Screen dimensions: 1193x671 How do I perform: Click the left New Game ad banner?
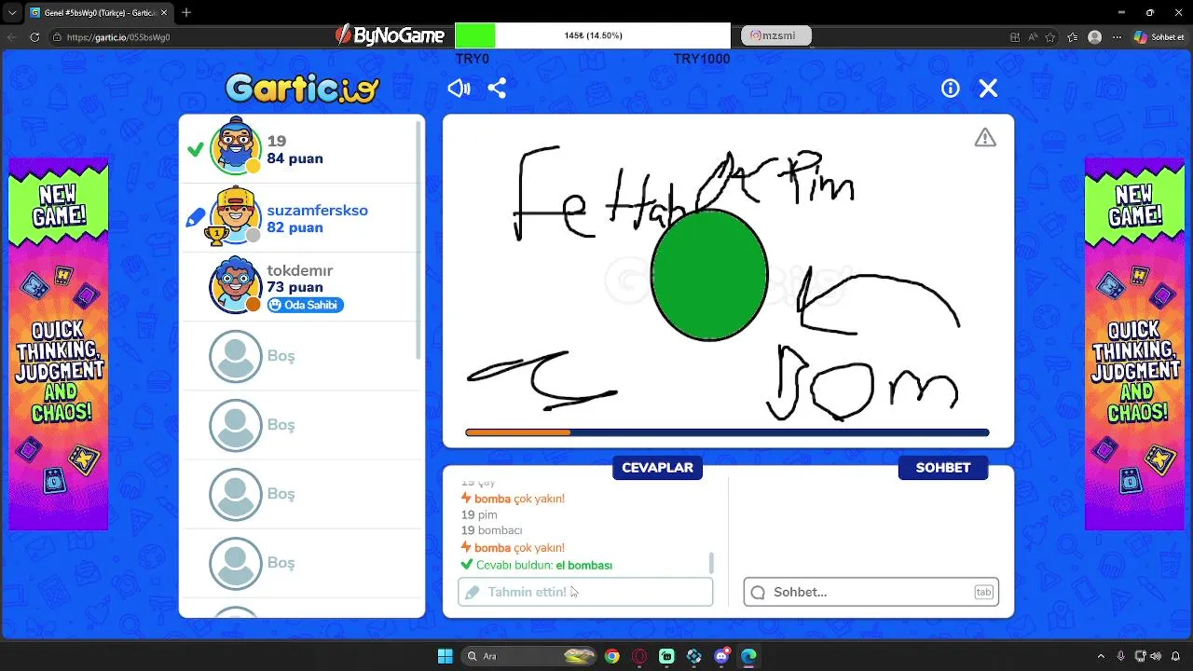tap(59, 343)
